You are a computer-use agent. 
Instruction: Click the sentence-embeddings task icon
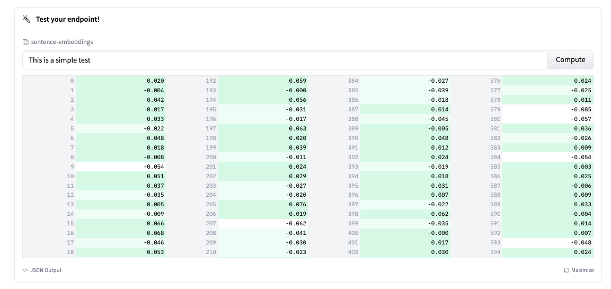(25, 42)
